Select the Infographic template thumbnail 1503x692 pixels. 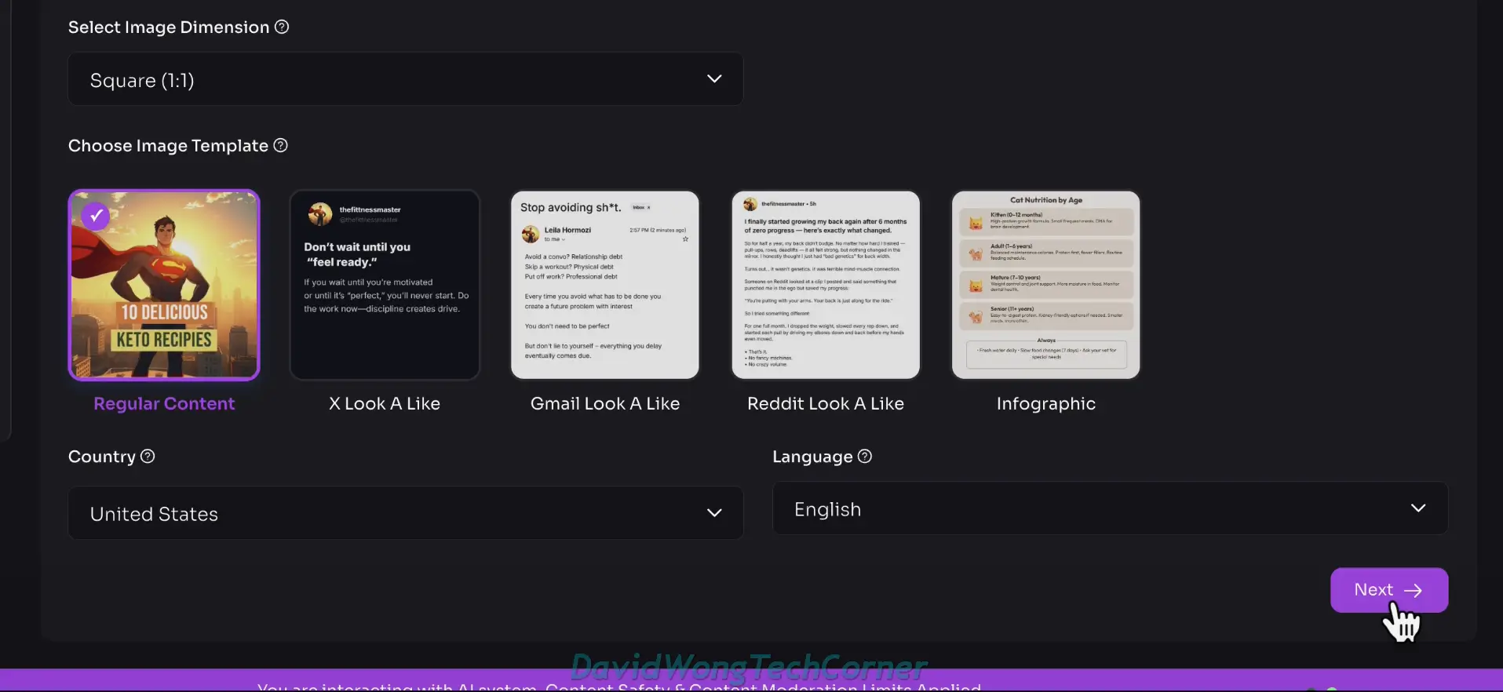pos(1045,286)
